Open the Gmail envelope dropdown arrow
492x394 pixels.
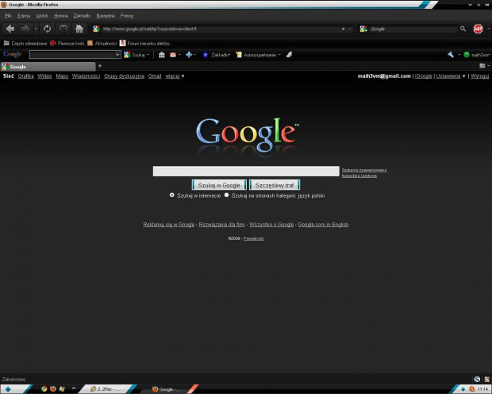pos(179,55)
